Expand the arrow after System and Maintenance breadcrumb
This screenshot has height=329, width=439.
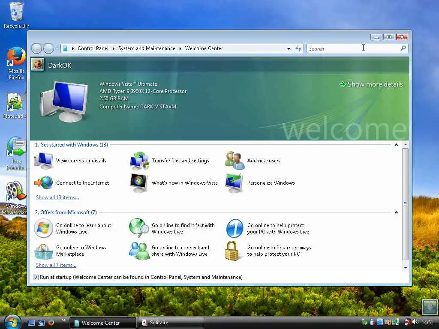tap(180, 49)
